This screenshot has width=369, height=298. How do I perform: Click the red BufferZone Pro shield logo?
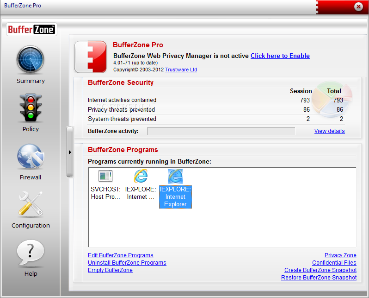tap(91, 57)
